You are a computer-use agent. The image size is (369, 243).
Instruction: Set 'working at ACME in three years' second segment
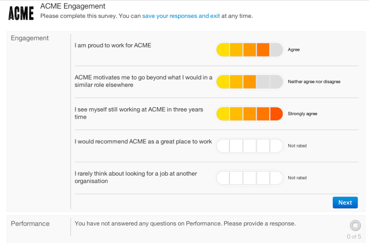tap(236, 114)
